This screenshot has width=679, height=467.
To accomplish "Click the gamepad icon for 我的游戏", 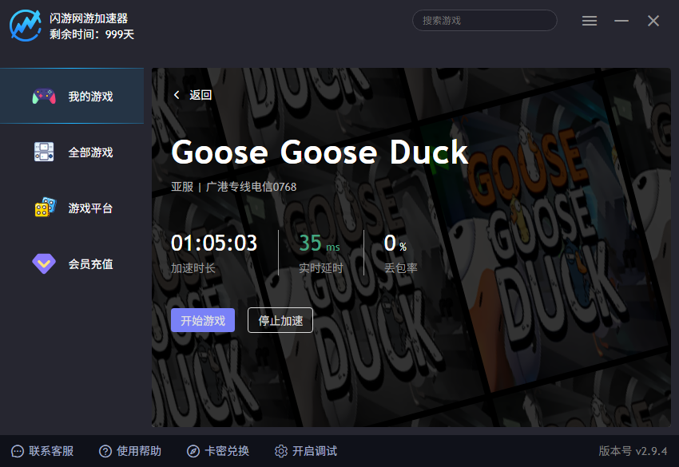I will tap(44, 97).
